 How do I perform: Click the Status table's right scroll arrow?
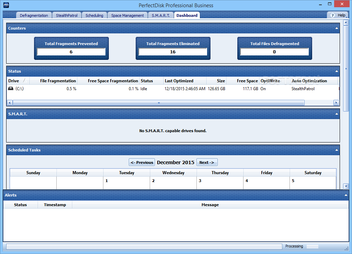(x=336, y=103)
